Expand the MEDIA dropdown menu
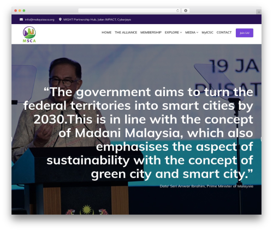Screen dimensions: 273x231 (192, 32)
